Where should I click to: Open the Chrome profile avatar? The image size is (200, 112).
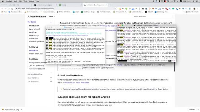[x=194, y=9]
